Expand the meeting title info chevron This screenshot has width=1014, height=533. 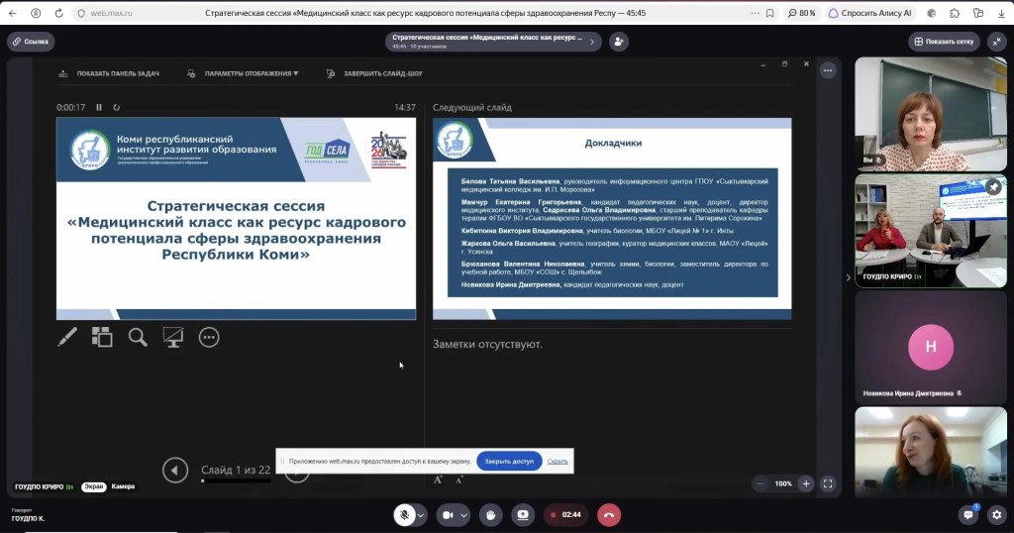tap(591, 42)
